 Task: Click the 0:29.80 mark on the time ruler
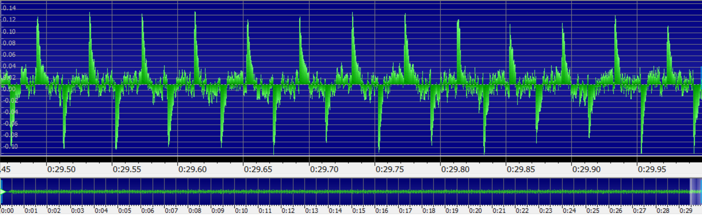[455, 169]
